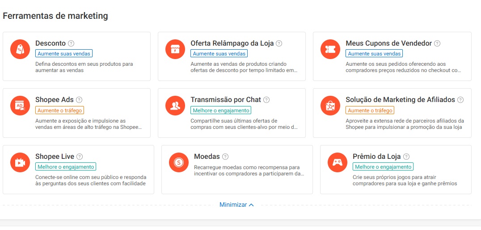Click 'Melhore o engajamento' tag under Shopee Live

coord(66,167)
